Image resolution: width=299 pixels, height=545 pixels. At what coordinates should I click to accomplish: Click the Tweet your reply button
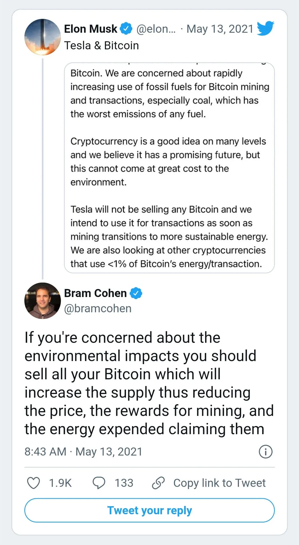tap(149, 510)
